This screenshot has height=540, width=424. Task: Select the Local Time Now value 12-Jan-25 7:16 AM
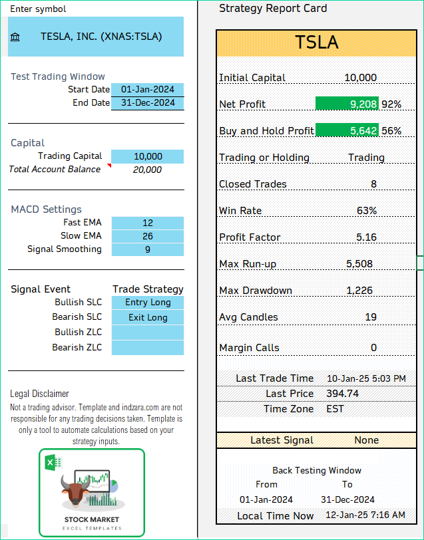365,515
